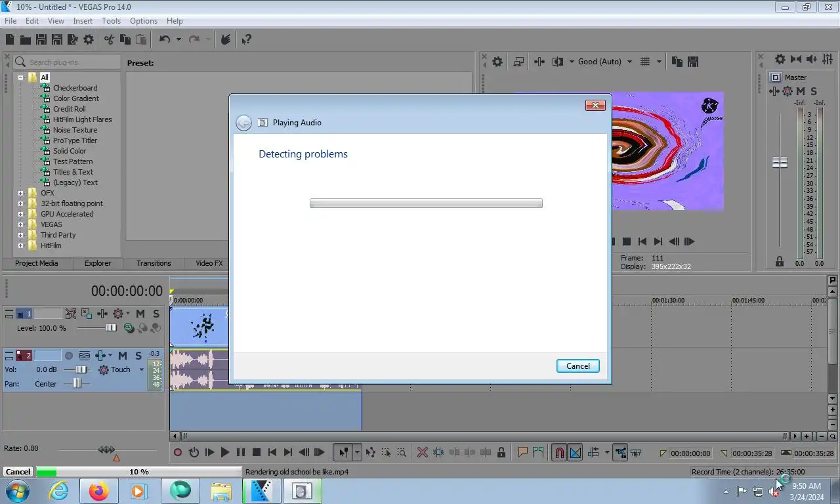Open the Tools menu
This screenshot has height=504, width=840.
coord(111,21)
